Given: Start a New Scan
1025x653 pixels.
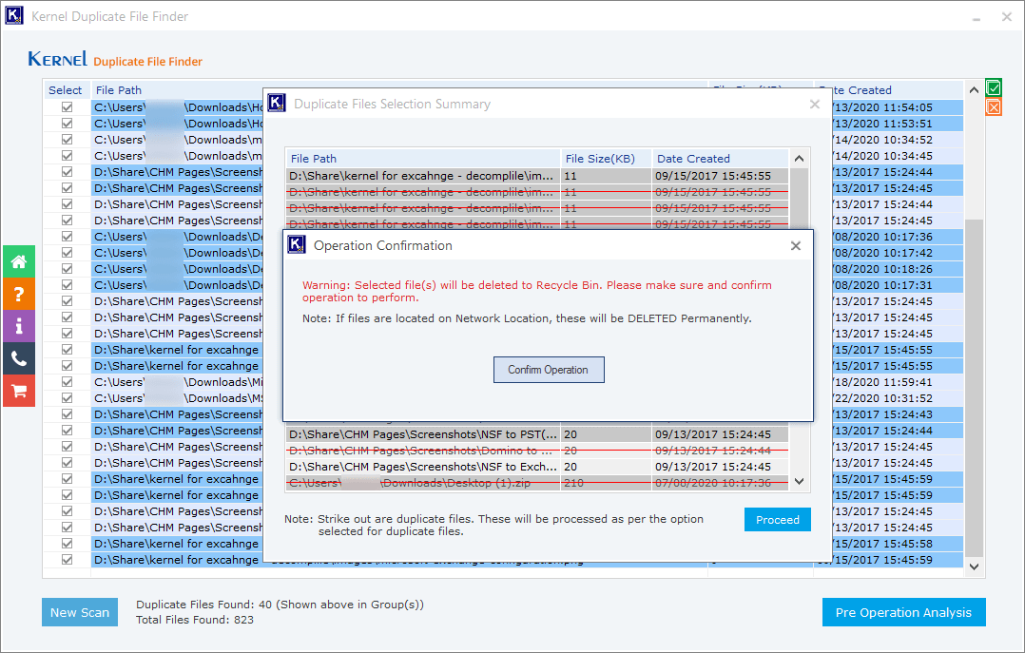Looking at the screenshot, I should tap(80, 612).
